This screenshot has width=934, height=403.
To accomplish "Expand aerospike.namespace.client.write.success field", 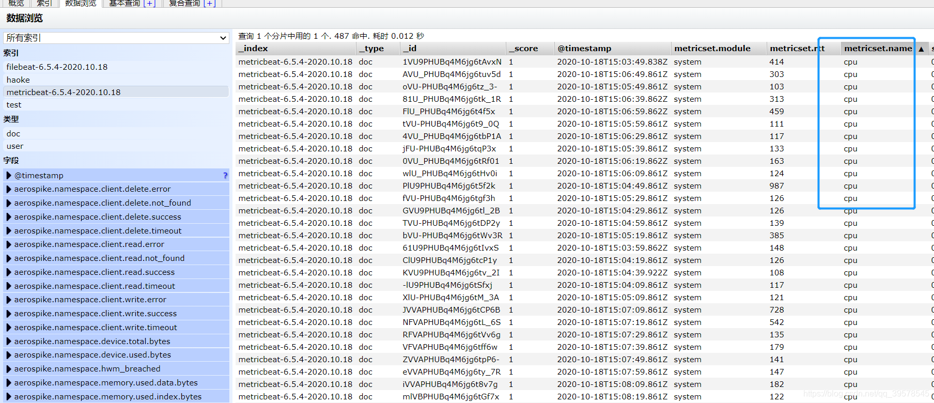I will [9, 314].
